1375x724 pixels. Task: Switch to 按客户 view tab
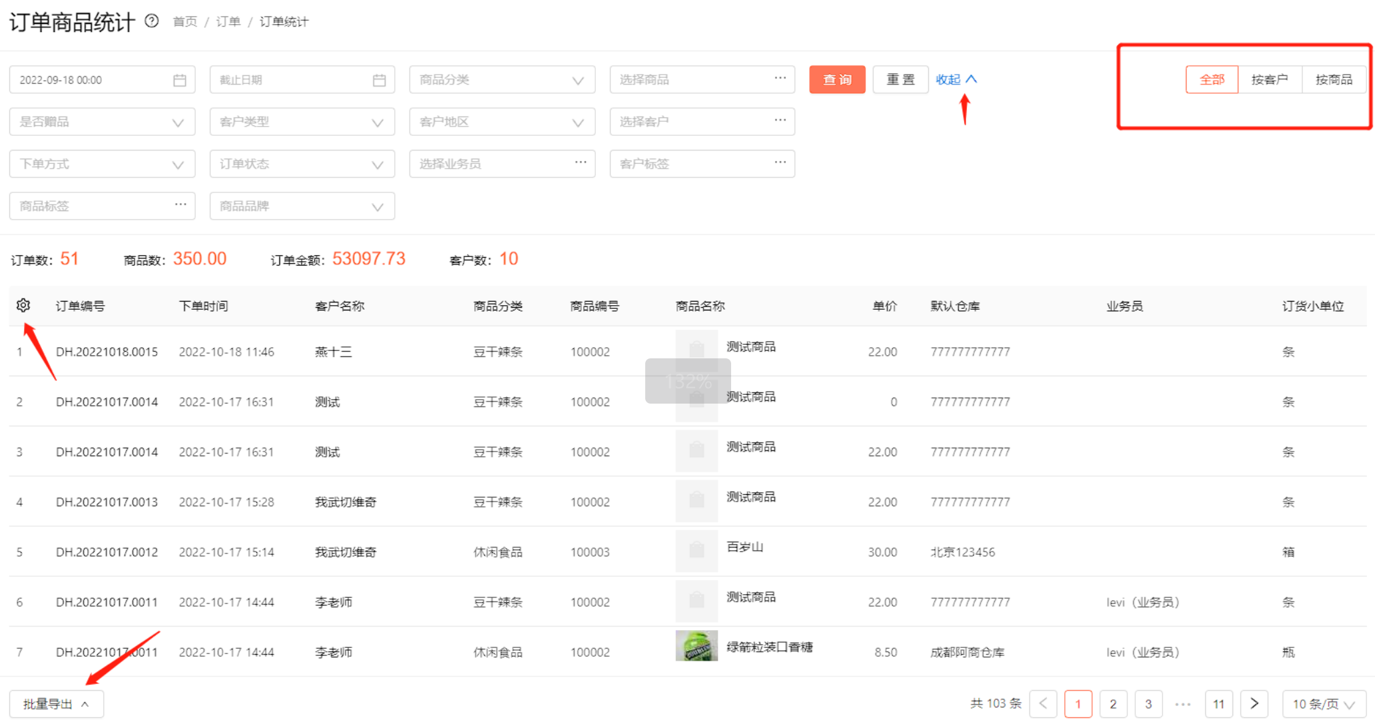point(1270,79)
